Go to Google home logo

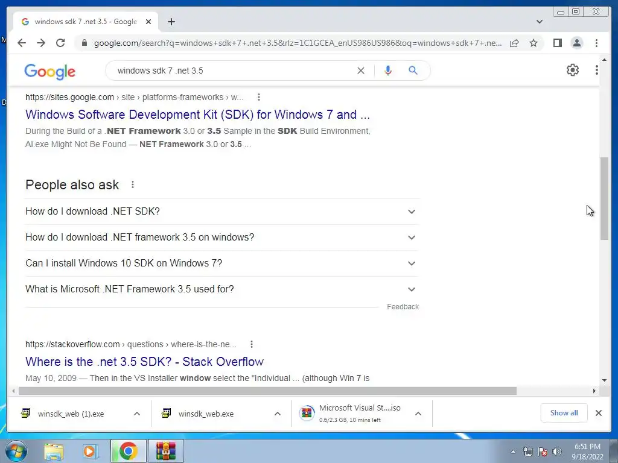pos(49,72)
